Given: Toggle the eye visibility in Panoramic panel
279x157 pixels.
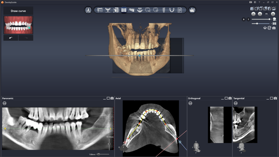Looking at the screenshot, I should (5, 103).
